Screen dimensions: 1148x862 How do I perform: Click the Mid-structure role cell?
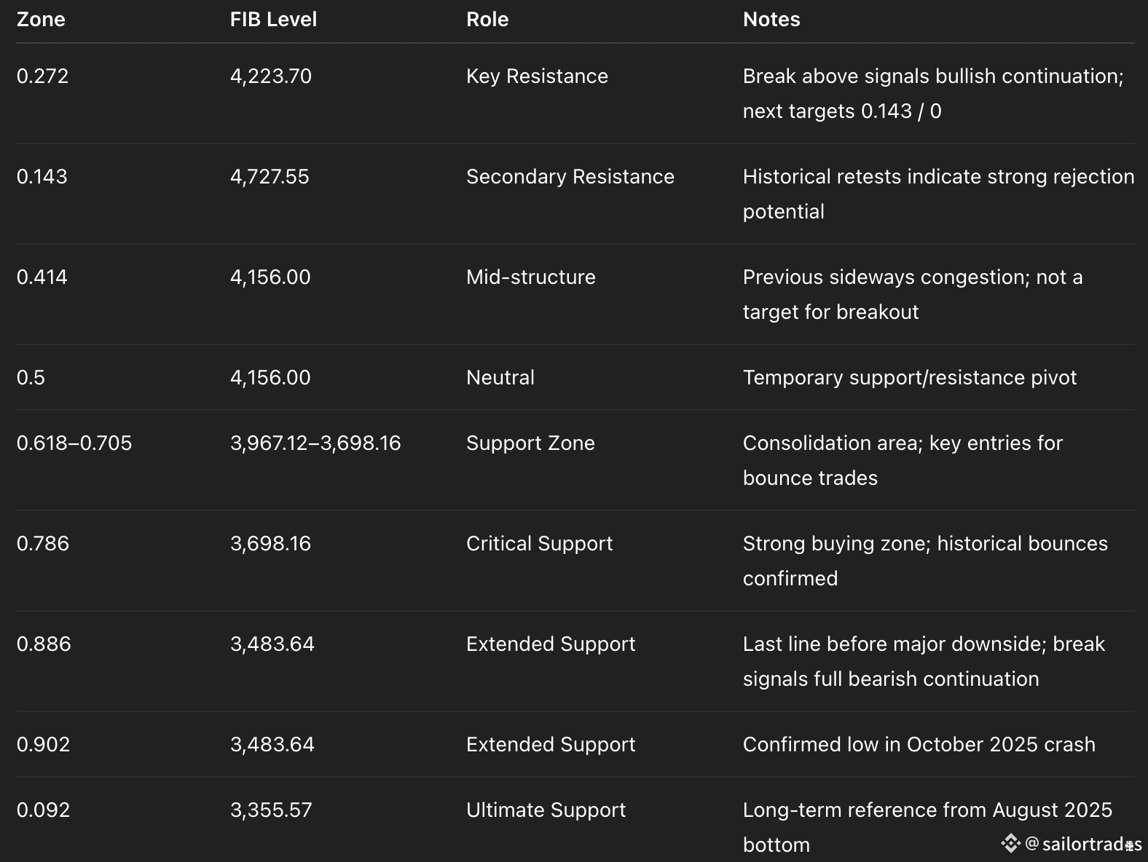(x=531, y=277)
